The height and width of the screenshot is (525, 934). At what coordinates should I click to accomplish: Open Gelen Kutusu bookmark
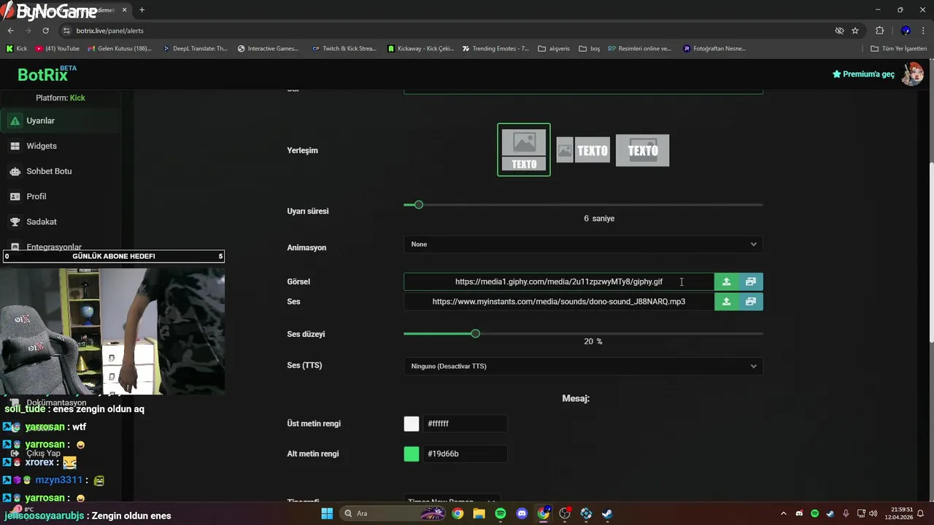pos(120,49)
